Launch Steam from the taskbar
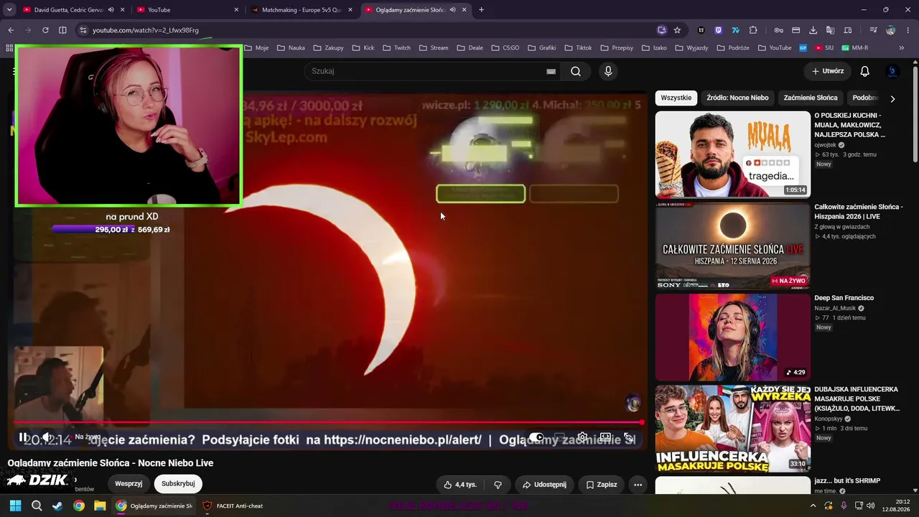The width and height of the screenshot is (919, 517). click(x=57, y=506)
